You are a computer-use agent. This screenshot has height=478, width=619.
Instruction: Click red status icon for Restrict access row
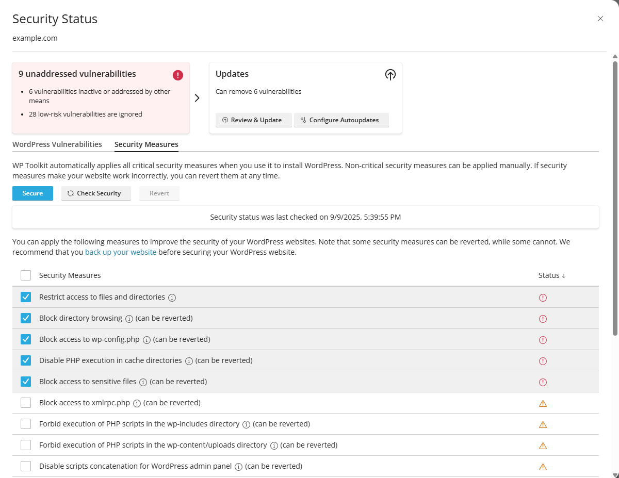tap(543, 298)
